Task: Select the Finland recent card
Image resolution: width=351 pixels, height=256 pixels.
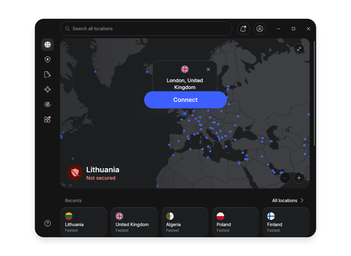Action: tap(286, 222)
